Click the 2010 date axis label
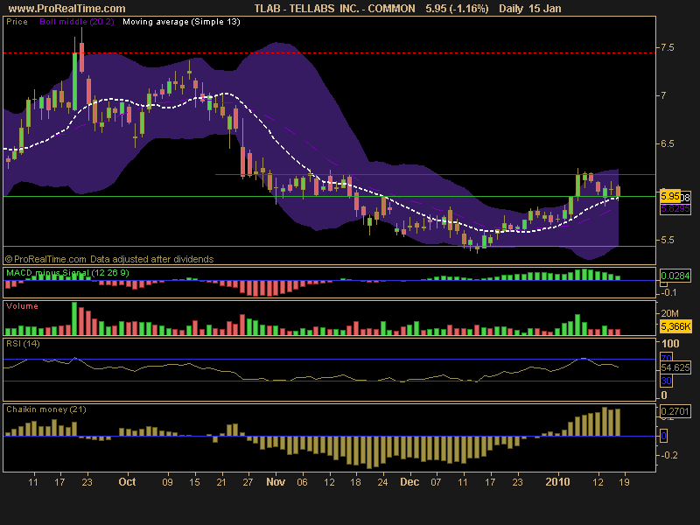 click(x=557, y=482)
